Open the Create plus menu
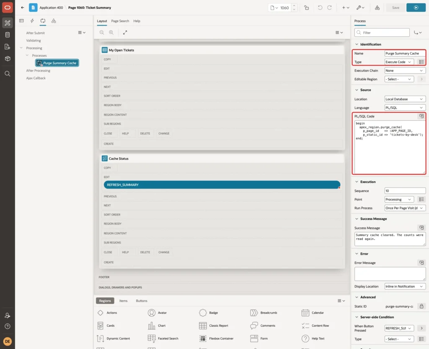This screenshot has width=429, height=349. click(x=346, y=8)
